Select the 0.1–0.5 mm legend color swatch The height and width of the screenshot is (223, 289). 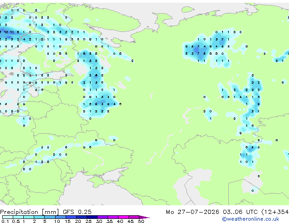[8, 217]
